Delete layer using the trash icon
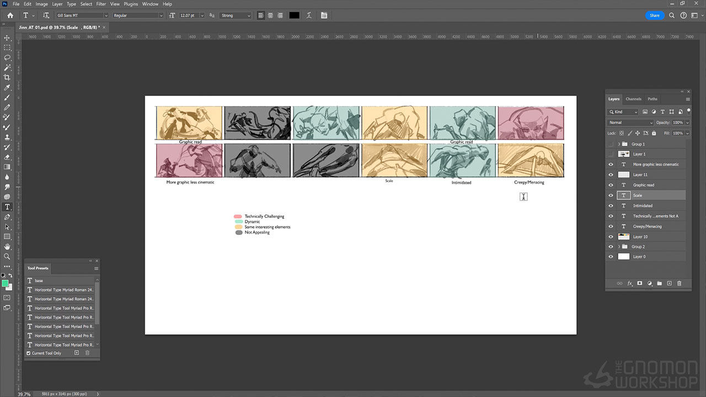 point(679,283)
